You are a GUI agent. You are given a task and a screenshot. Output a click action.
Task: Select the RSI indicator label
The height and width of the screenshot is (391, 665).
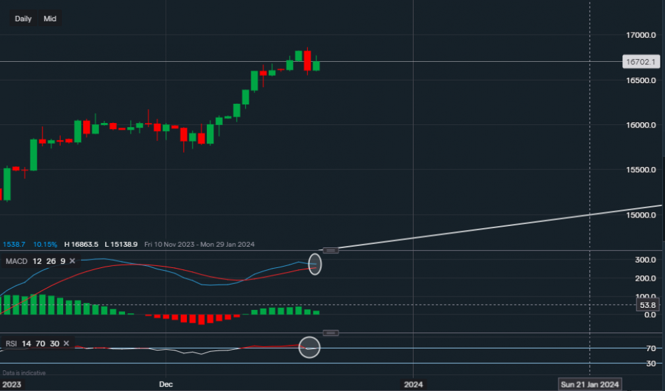(x=11, y=344)
